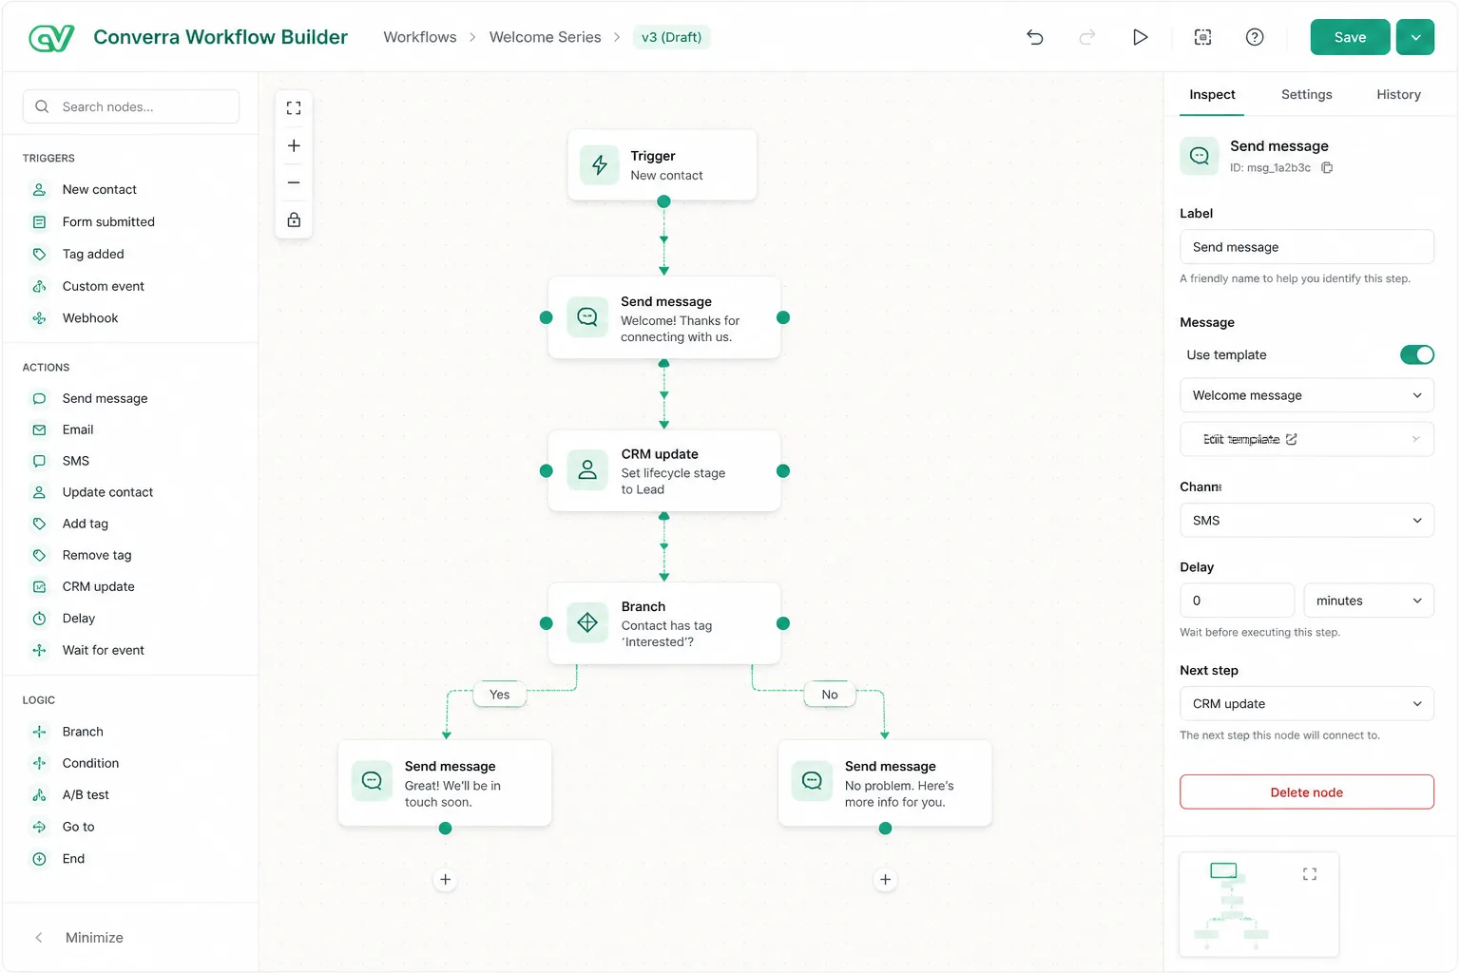Click the Trigger node lightning icon
Screen dimensions: 1460x973
[x=600, y=165]
